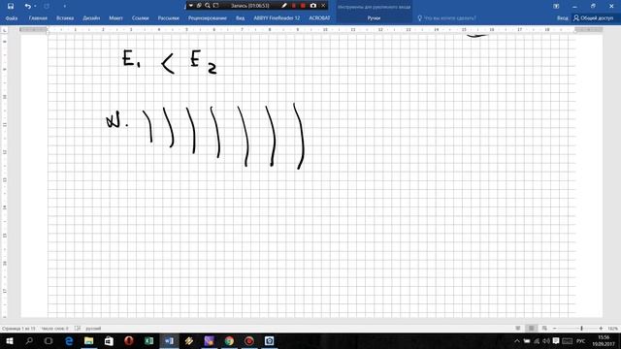Viewport: 621px width, 349px height.
Task: Open the Action Center notifications
Action: (556, 340)
